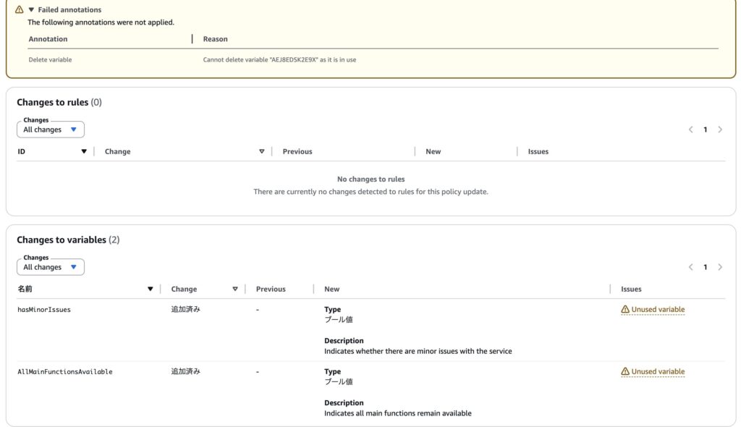Click the Issues column header in rules table
The width and height of the screenshot is (741, 427).
click(x=538, y=151)
